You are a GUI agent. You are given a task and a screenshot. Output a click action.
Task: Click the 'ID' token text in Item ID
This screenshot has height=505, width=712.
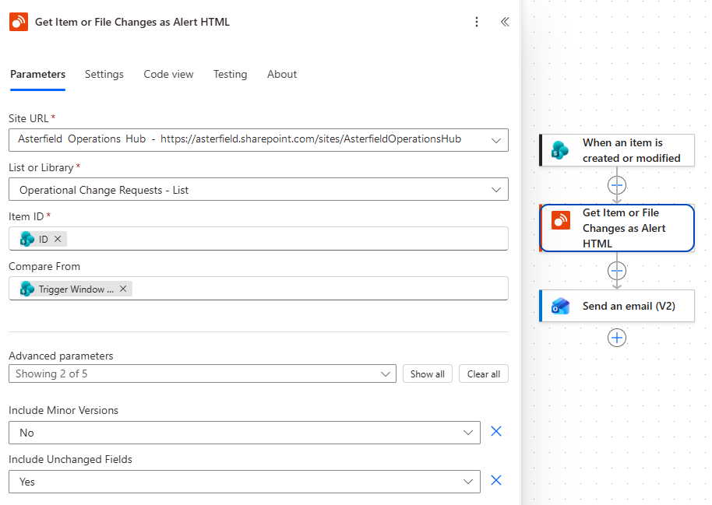pos(43,239)
